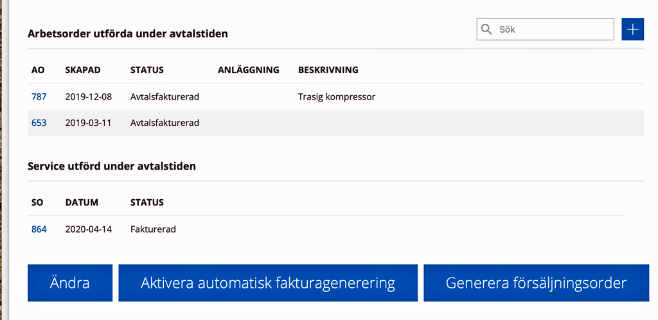Screen dimensions: 658x320
Task: Click Generera försäljningsorder button
Action: click(537, 283)
